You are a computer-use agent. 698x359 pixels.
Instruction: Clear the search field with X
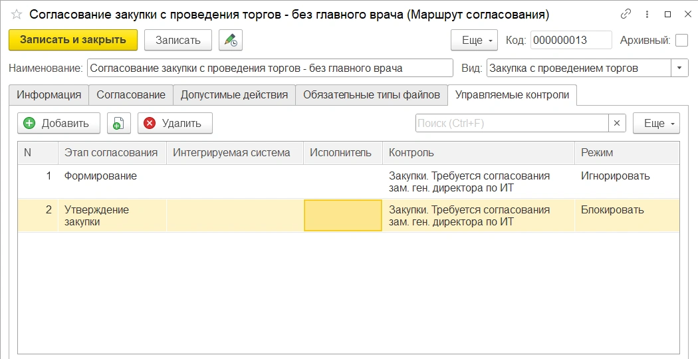(617, 124)
